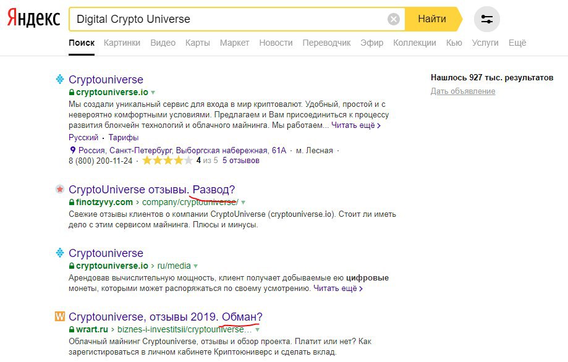Open the Кью tab
Viewport: 568px width, 362px height.
pyautogui.click(x=454, y=43)
